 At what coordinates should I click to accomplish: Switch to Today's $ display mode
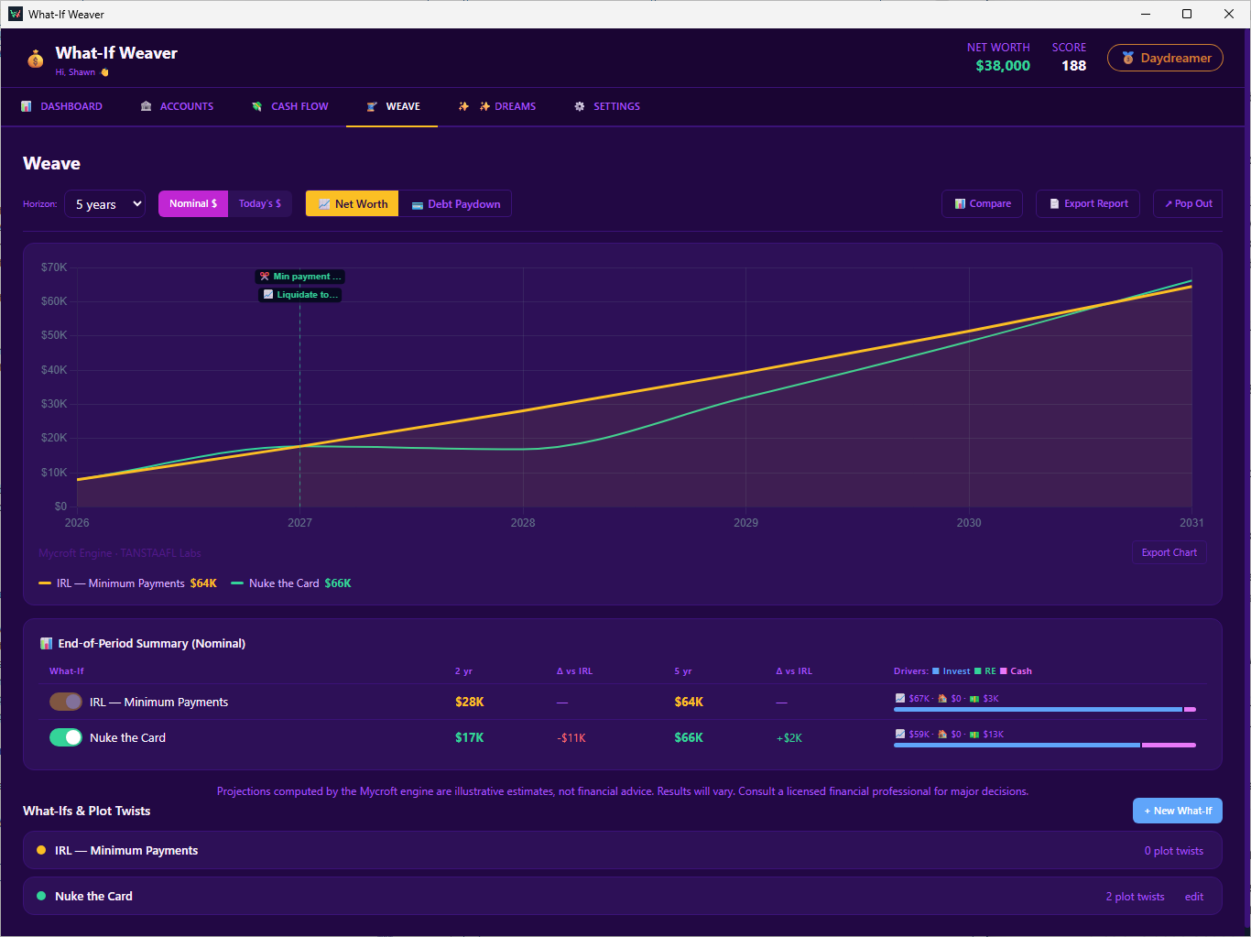[260, 203]
